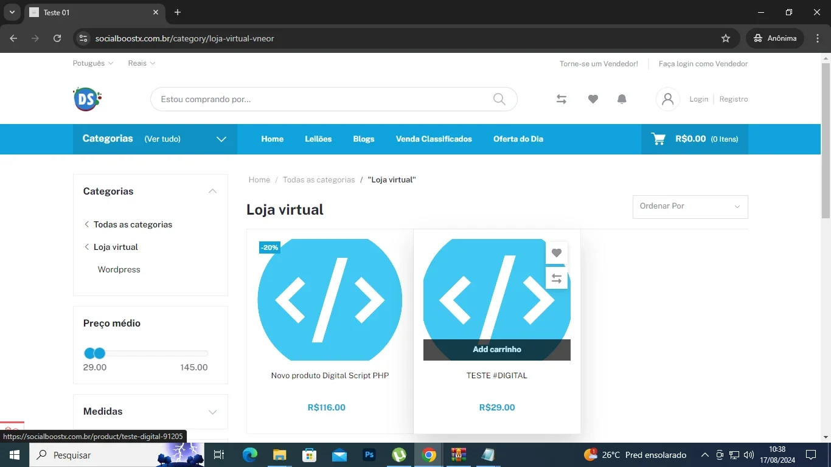Open TESTE #DIGITAL product title

497,375
